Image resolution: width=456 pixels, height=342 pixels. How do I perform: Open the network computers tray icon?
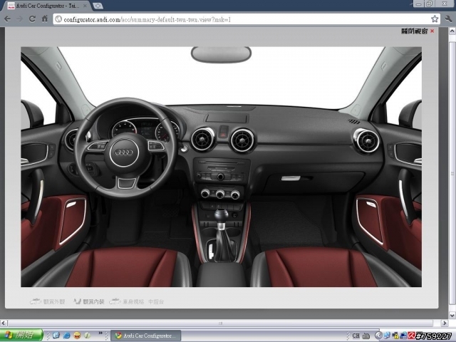point(386,336)
